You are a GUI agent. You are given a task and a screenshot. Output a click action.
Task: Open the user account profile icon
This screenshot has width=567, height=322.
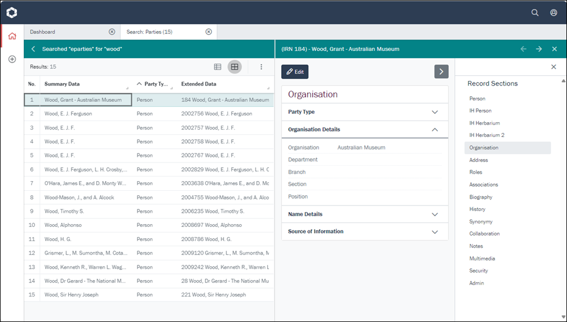[x=553, y=12]
